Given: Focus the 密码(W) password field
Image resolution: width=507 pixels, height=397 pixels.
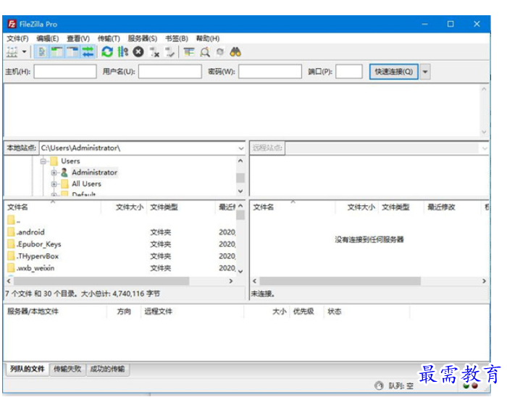Looking at the screenshot, I should point(270,72).
